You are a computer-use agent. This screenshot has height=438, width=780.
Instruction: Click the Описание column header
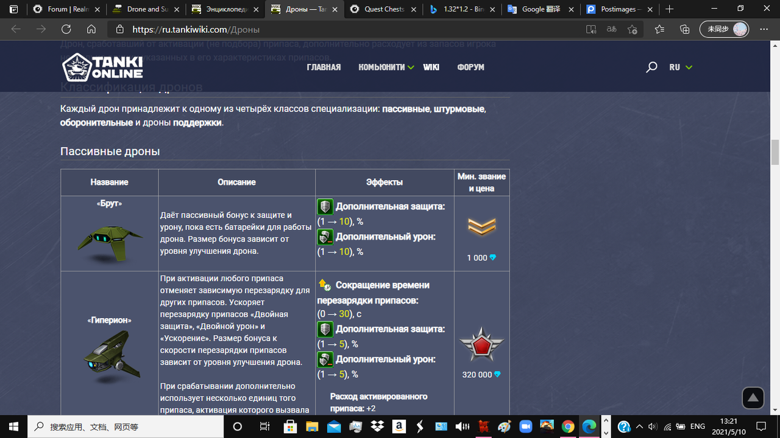[x=236, y=182]
